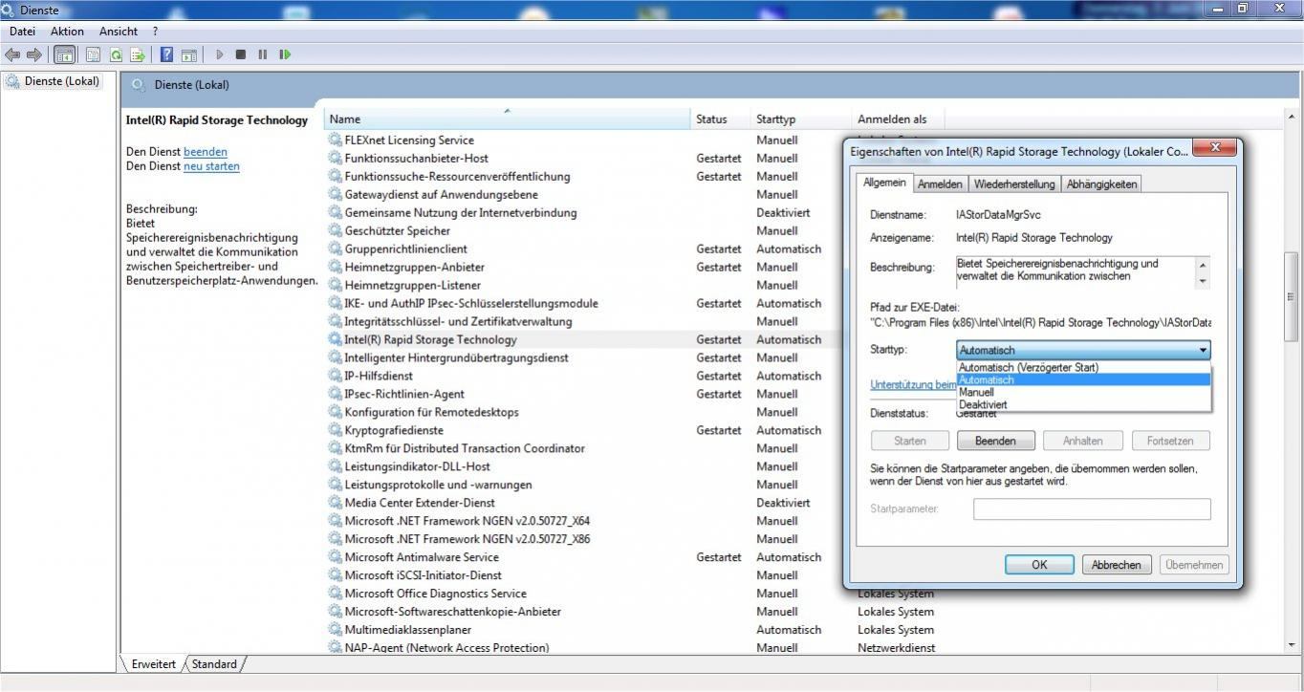Click the Startparameter input field

click(1092, 508)
